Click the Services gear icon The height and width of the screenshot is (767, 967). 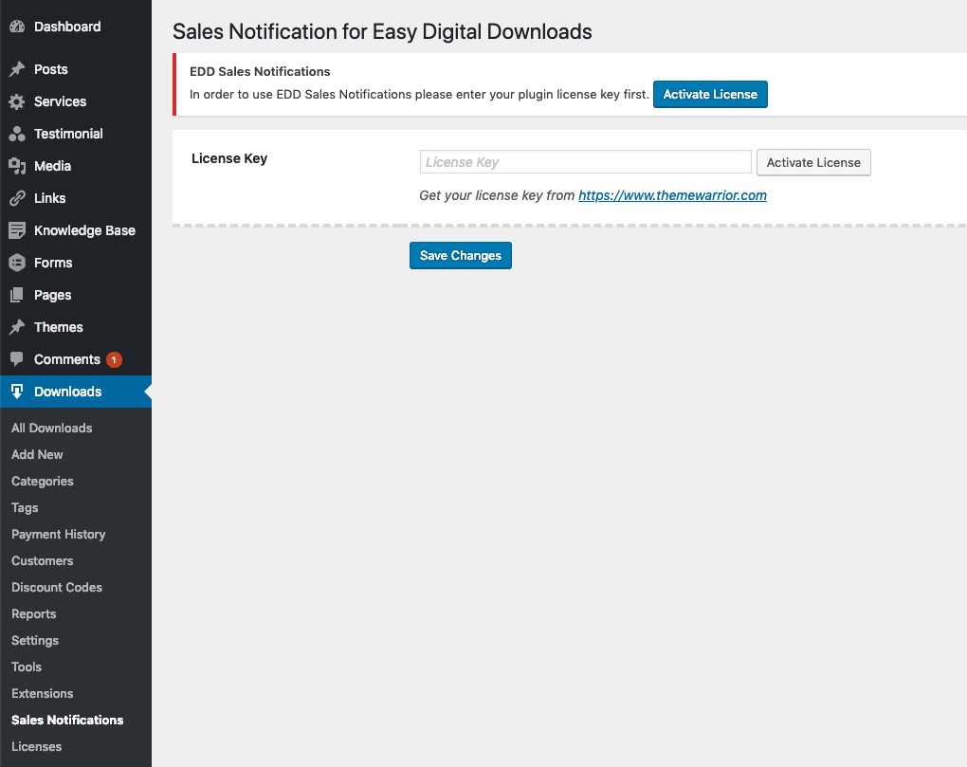(x=17, y=101)
